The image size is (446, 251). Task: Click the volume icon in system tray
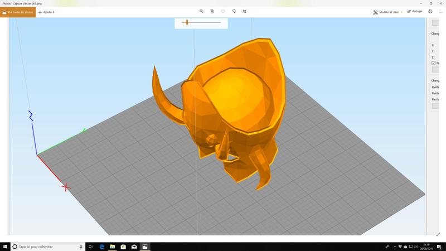coord(416,247)
